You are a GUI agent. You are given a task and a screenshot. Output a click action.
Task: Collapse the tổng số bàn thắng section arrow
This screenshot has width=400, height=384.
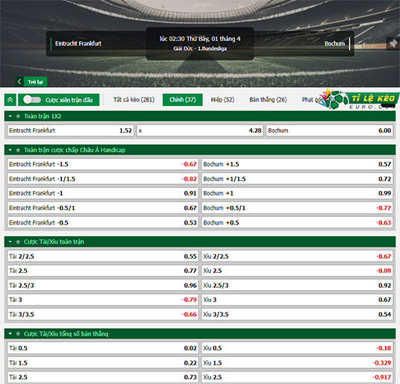[10, 333]
